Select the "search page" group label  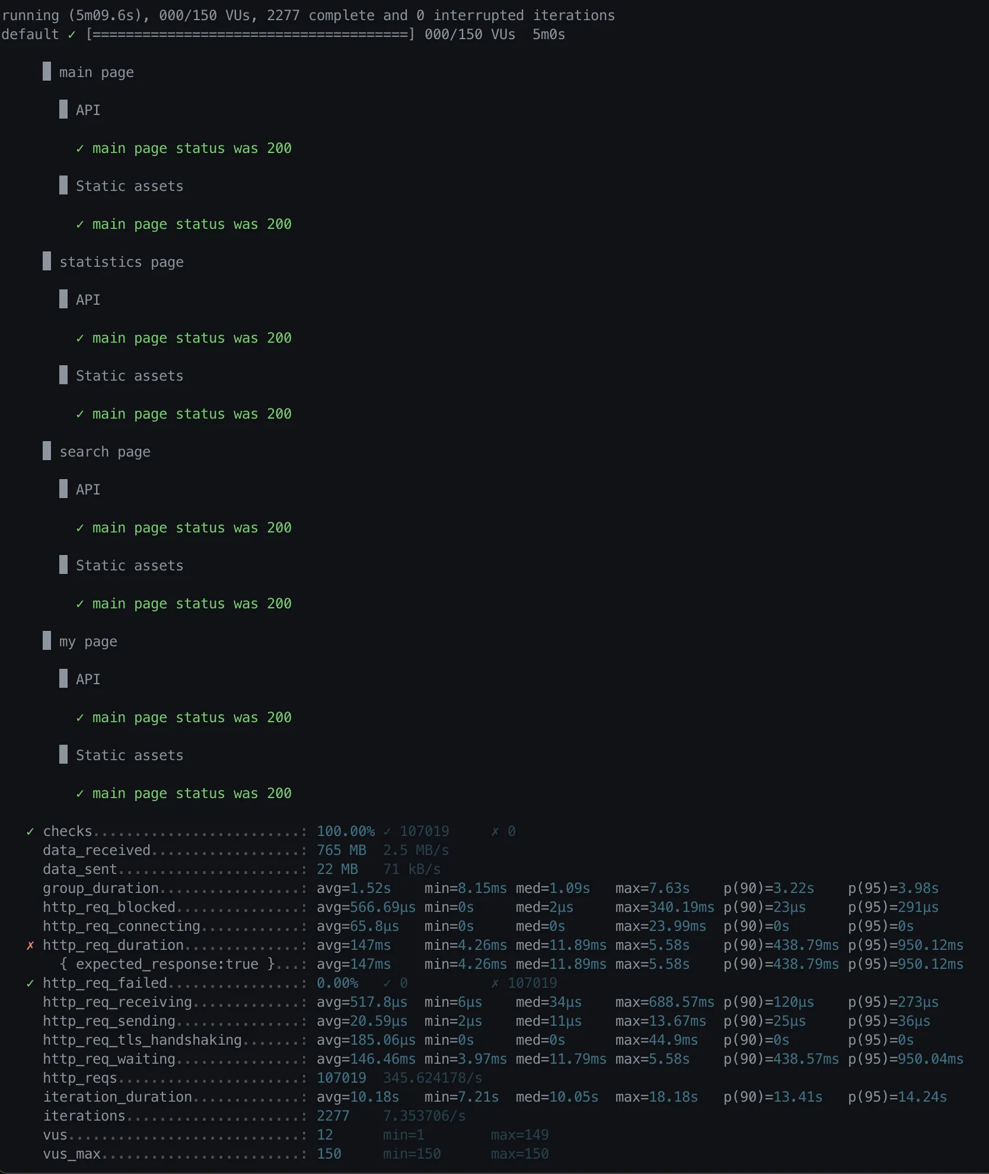click(x=105, y=452)
